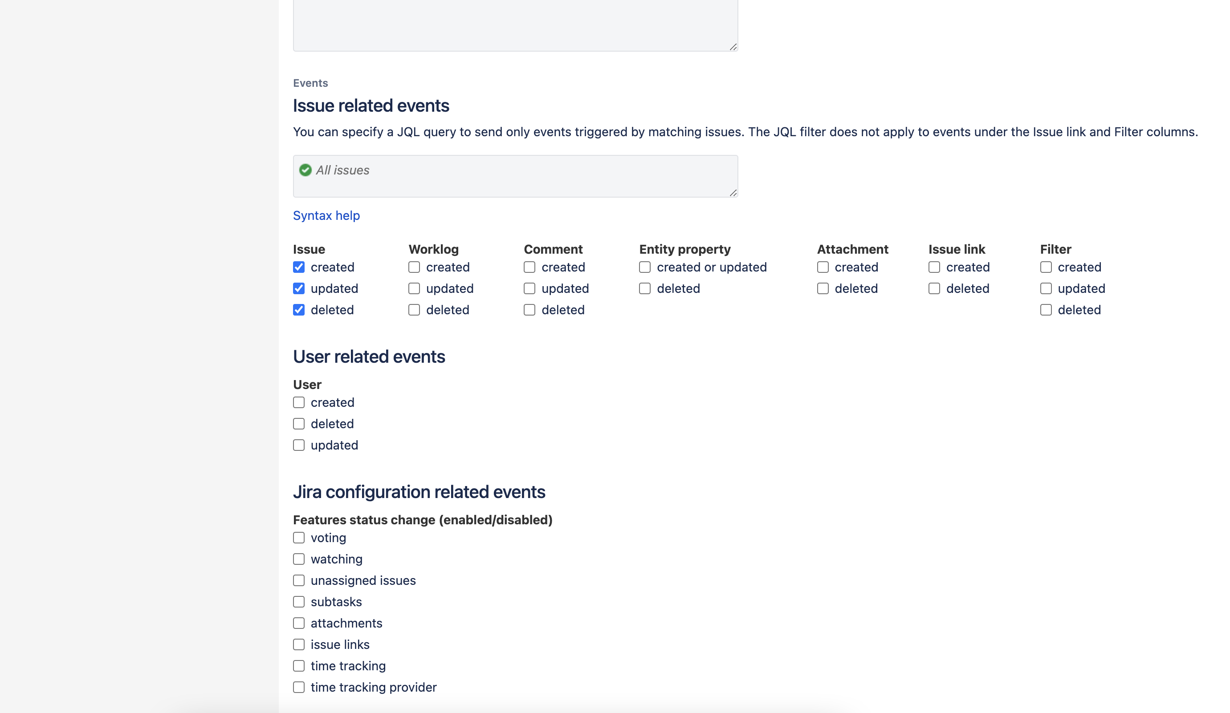The width and height of the screenshot is (1230, 713).
Task: Disable the Issue updated webhook event
Action: pos(299,288)
